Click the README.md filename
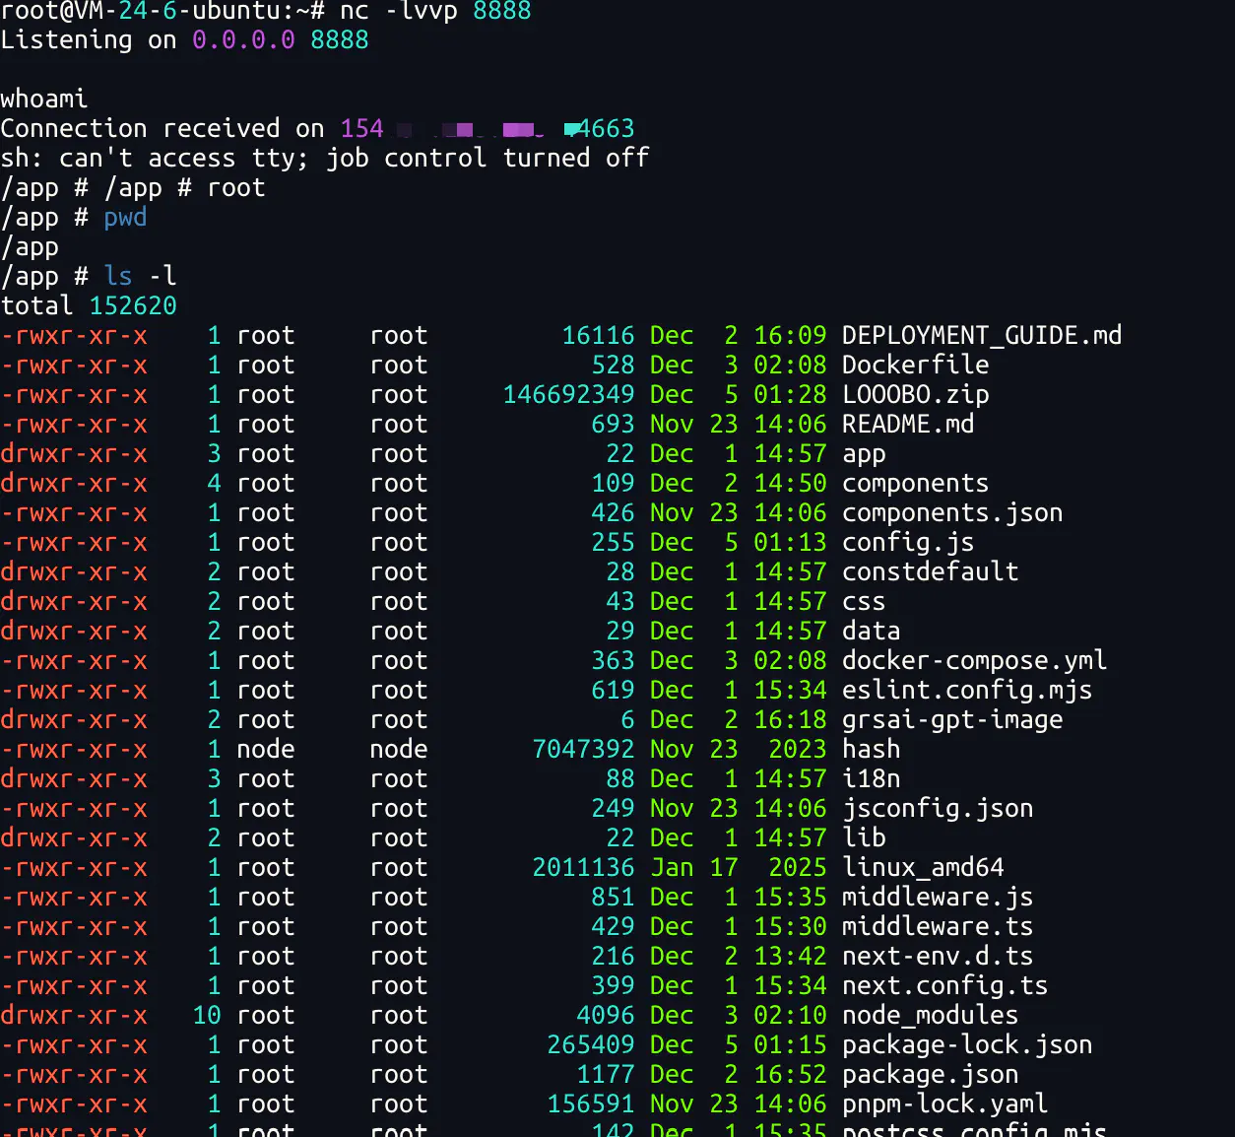This screenshot has width=1235, height=1137. coord(907,425)
